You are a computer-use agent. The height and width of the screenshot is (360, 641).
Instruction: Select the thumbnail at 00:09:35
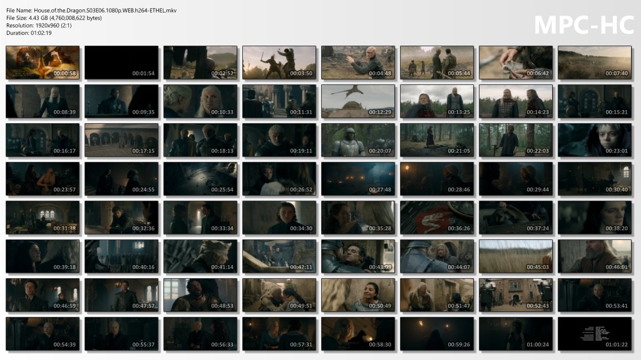(121, 101)
